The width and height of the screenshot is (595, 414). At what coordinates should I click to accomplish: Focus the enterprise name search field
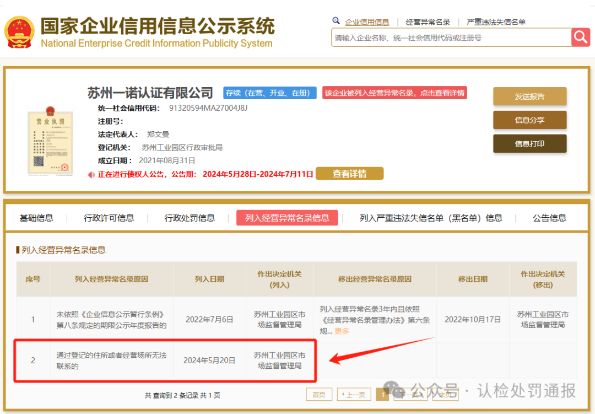pyautogui.click(x=451, y=37)
